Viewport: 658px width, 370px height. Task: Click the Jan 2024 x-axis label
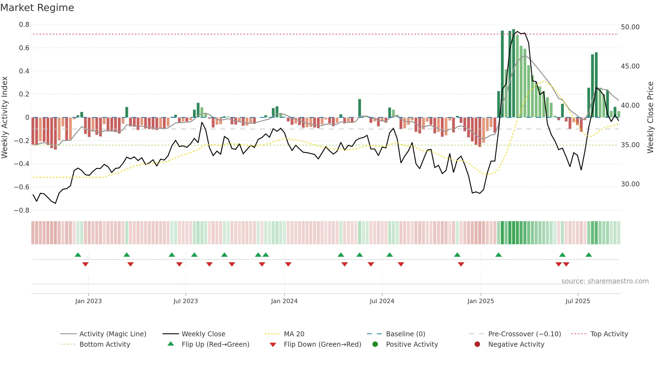(x=284, y=301)
